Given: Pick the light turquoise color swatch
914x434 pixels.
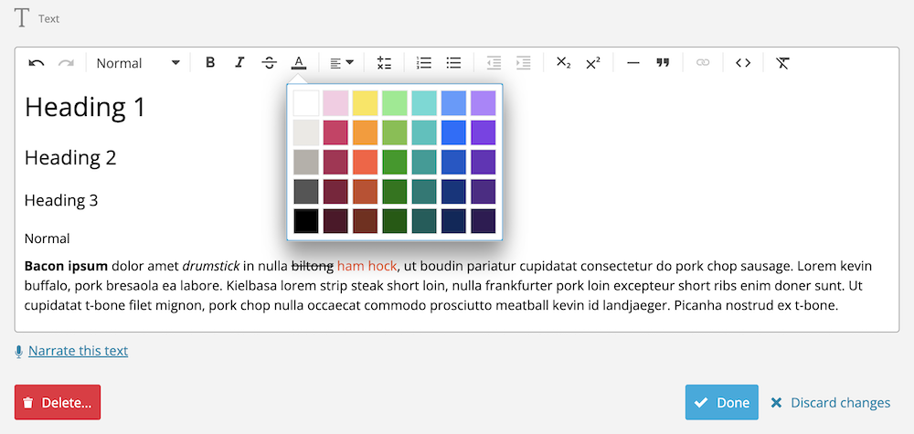Looking at the screenshot, I should [x=424, y=103].
